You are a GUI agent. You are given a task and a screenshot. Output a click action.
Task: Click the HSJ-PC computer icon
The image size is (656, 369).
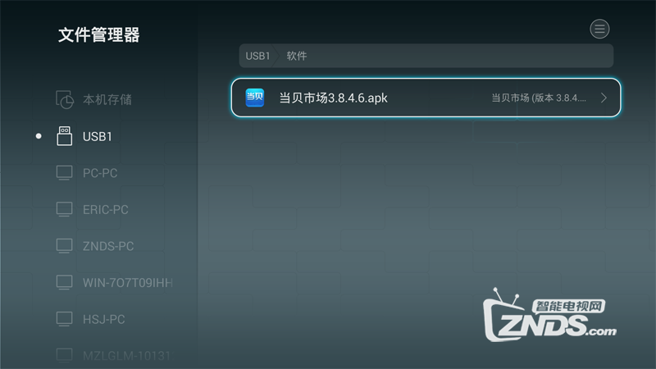[x=64, y=319]
